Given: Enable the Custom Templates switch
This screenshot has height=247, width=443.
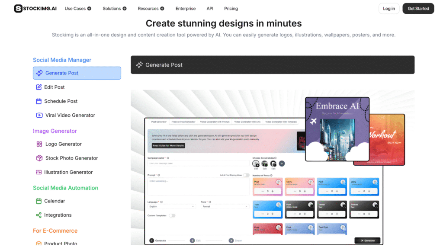Looking at the screenshot, I should click(x=172, y=215).
